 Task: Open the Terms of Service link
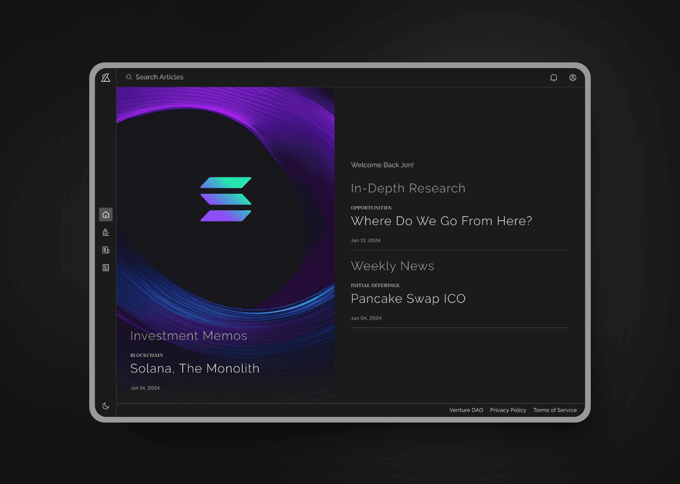[x=555, y=410]
